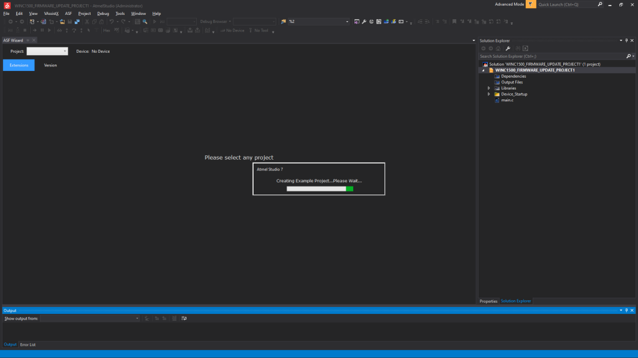
Task: Click the bookmark icon in the toolbar
Action: tap(454, 22)
